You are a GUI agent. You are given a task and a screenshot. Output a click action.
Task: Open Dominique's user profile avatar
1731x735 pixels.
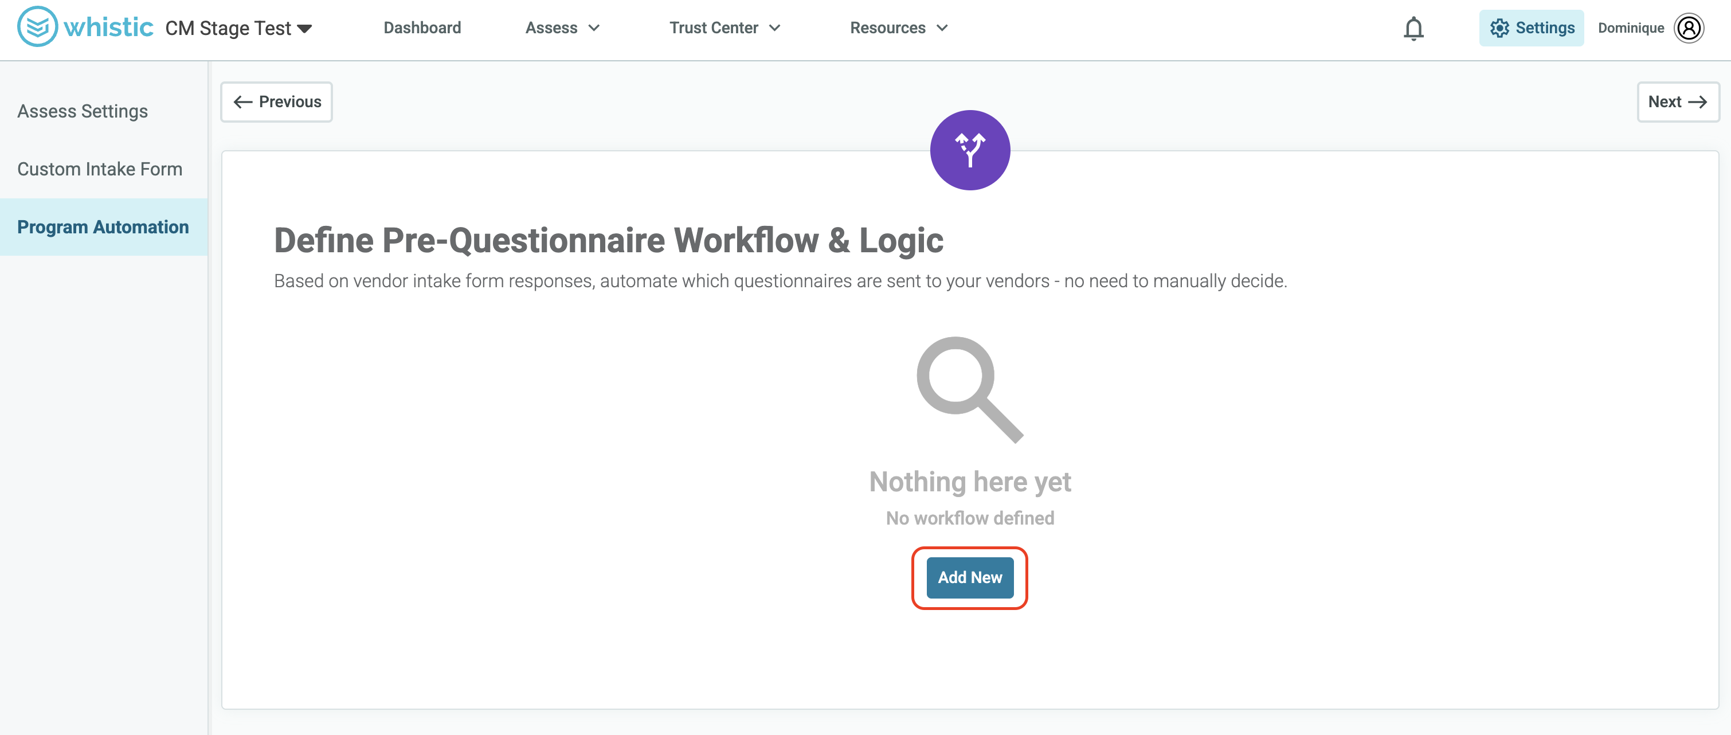[x=1688, y=28]
